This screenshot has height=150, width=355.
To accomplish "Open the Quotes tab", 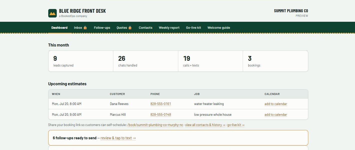I will [x=124, y=28].
